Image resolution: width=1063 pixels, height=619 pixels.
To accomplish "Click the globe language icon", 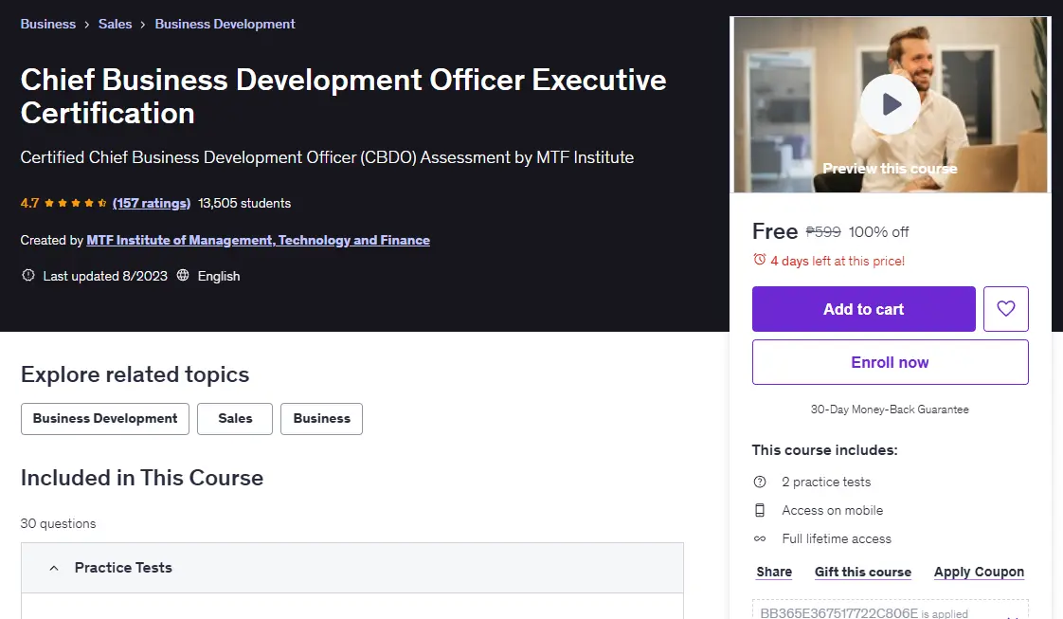I will 183,275.
